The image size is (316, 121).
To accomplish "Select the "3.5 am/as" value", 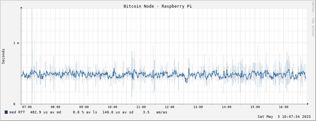I will point(155,112).
